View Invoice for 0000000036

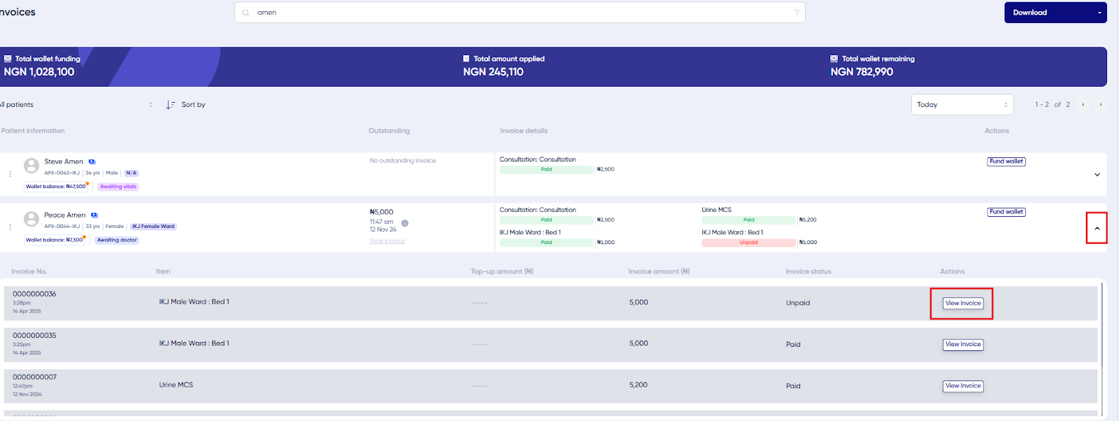click(x=963, y=304)
